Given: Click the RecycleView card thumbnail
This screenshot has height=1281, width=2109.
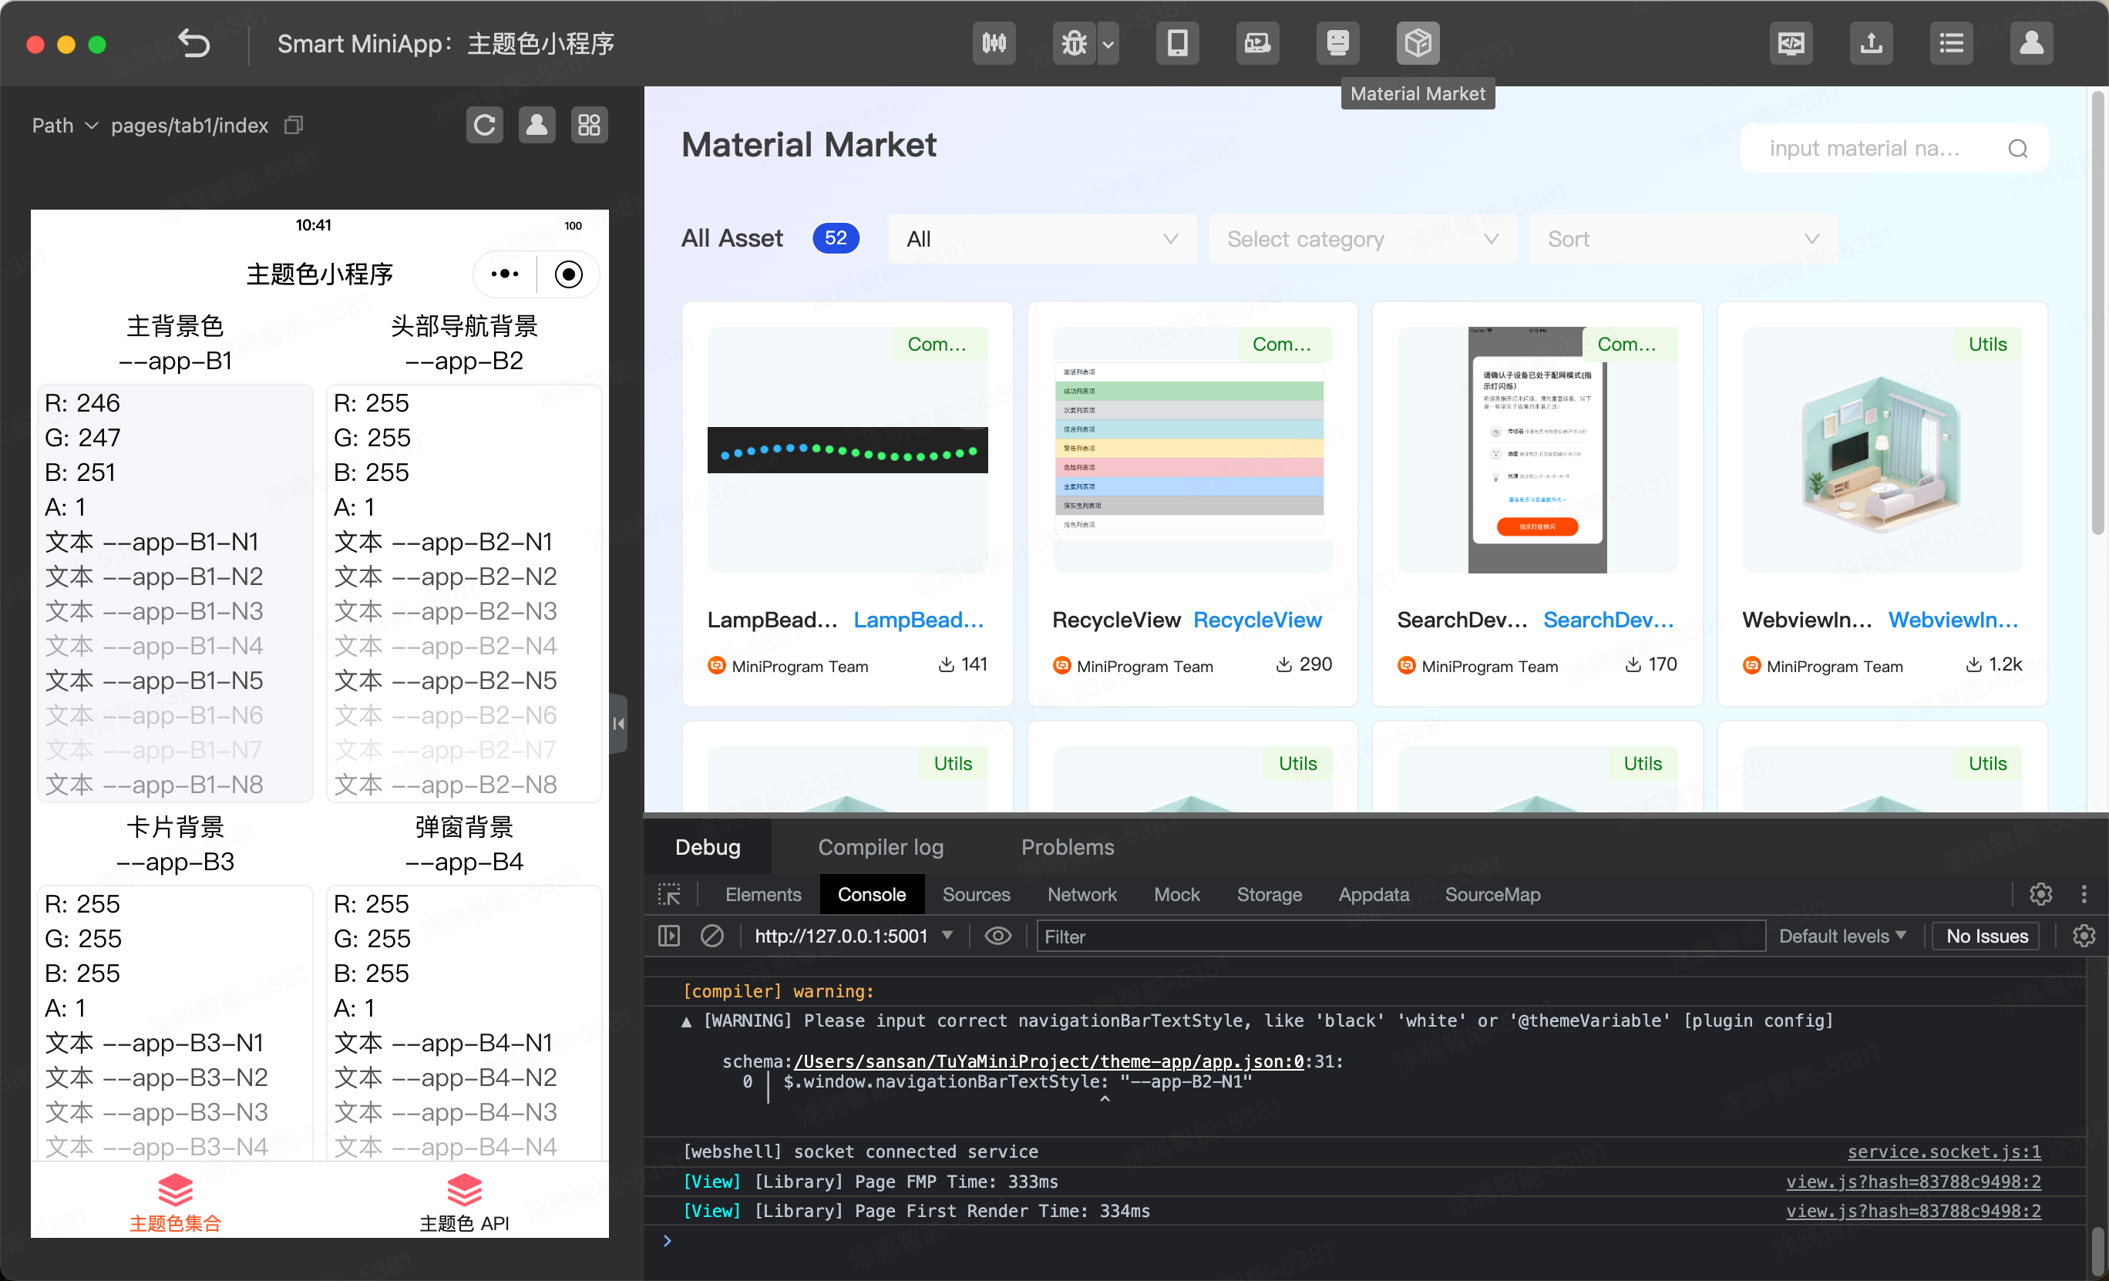Looking at the screenshot, I should pos(1192,449).
